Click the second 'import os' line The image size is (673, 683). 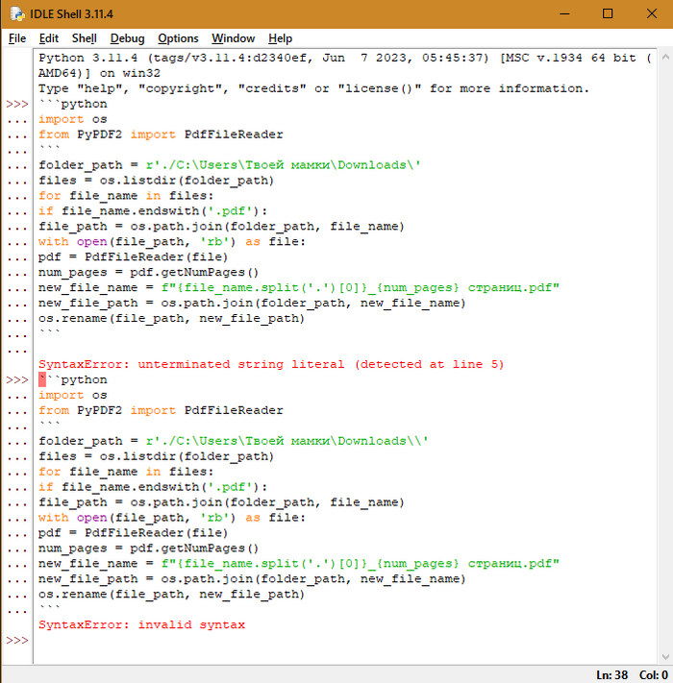pyautogui.click(x=73, y=395)
